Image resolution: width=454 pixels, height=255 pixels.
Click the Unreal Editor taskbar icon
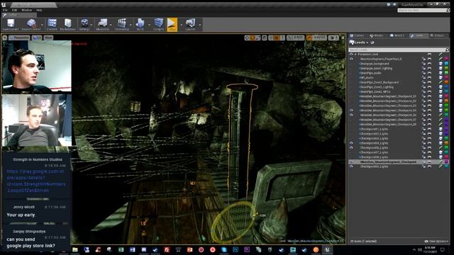(x=327, y=249)
